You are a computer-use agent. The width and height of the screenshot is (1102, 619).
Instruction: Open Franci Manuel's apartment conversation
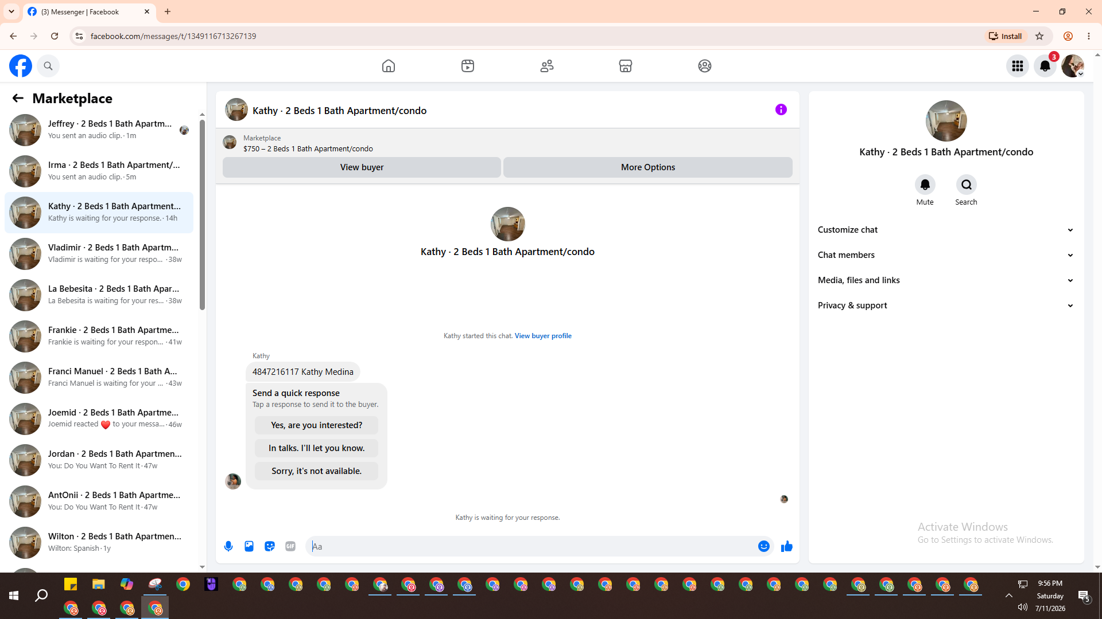point(99,378)
